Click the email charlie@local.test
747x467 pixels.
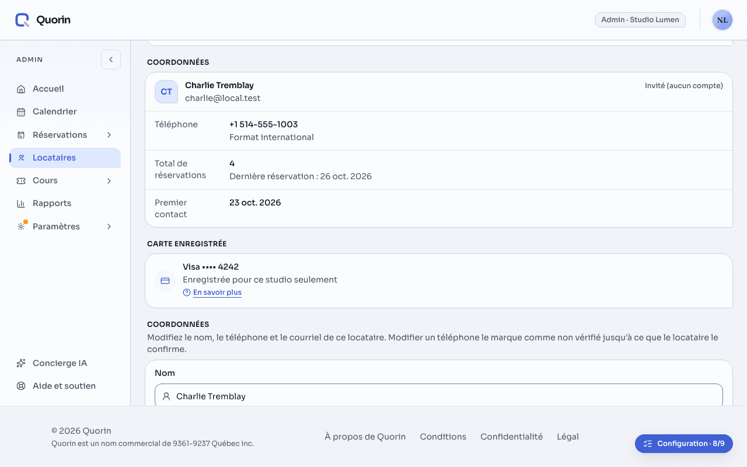tap(223, 98)
